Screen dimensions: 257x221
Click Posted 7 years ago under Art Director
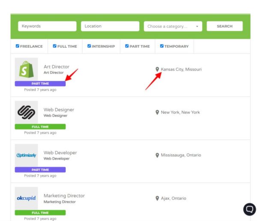(40, 90)
